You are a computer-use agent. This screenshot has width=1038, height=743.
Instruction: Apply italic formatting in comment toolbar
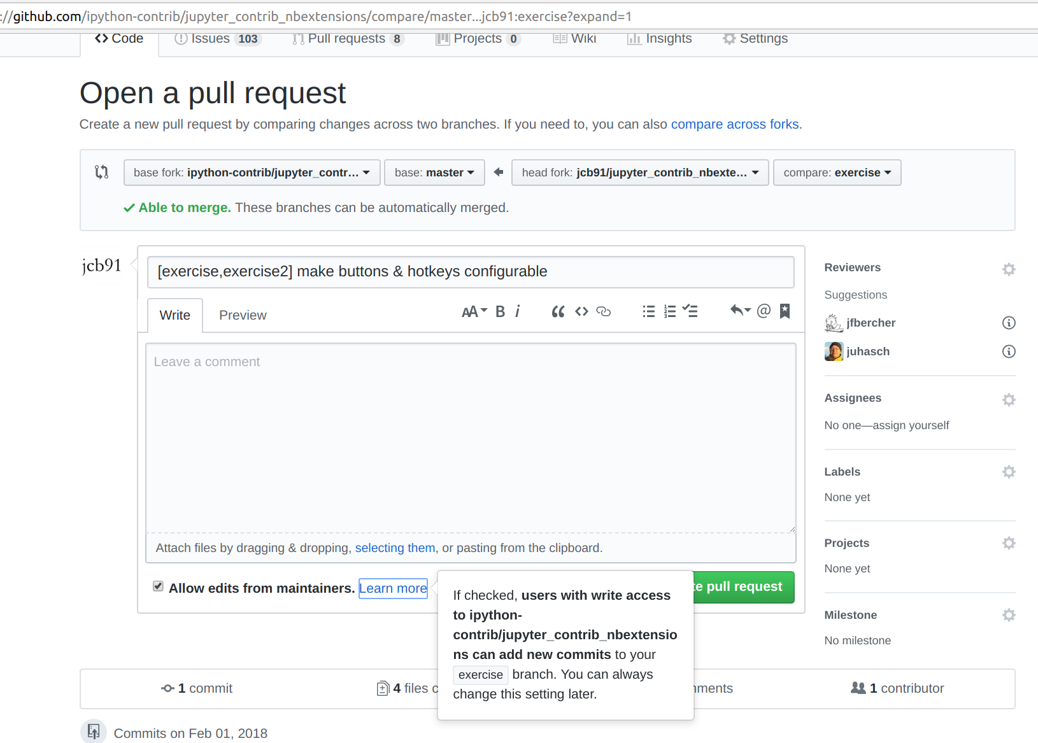point(518,311)
